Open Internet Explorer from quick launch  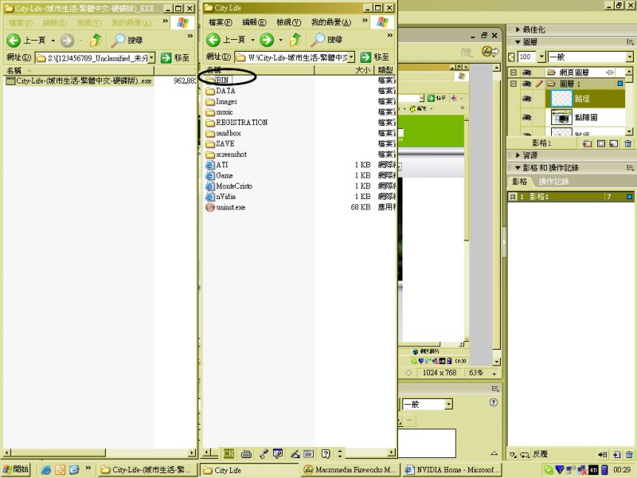pos(45,470)
